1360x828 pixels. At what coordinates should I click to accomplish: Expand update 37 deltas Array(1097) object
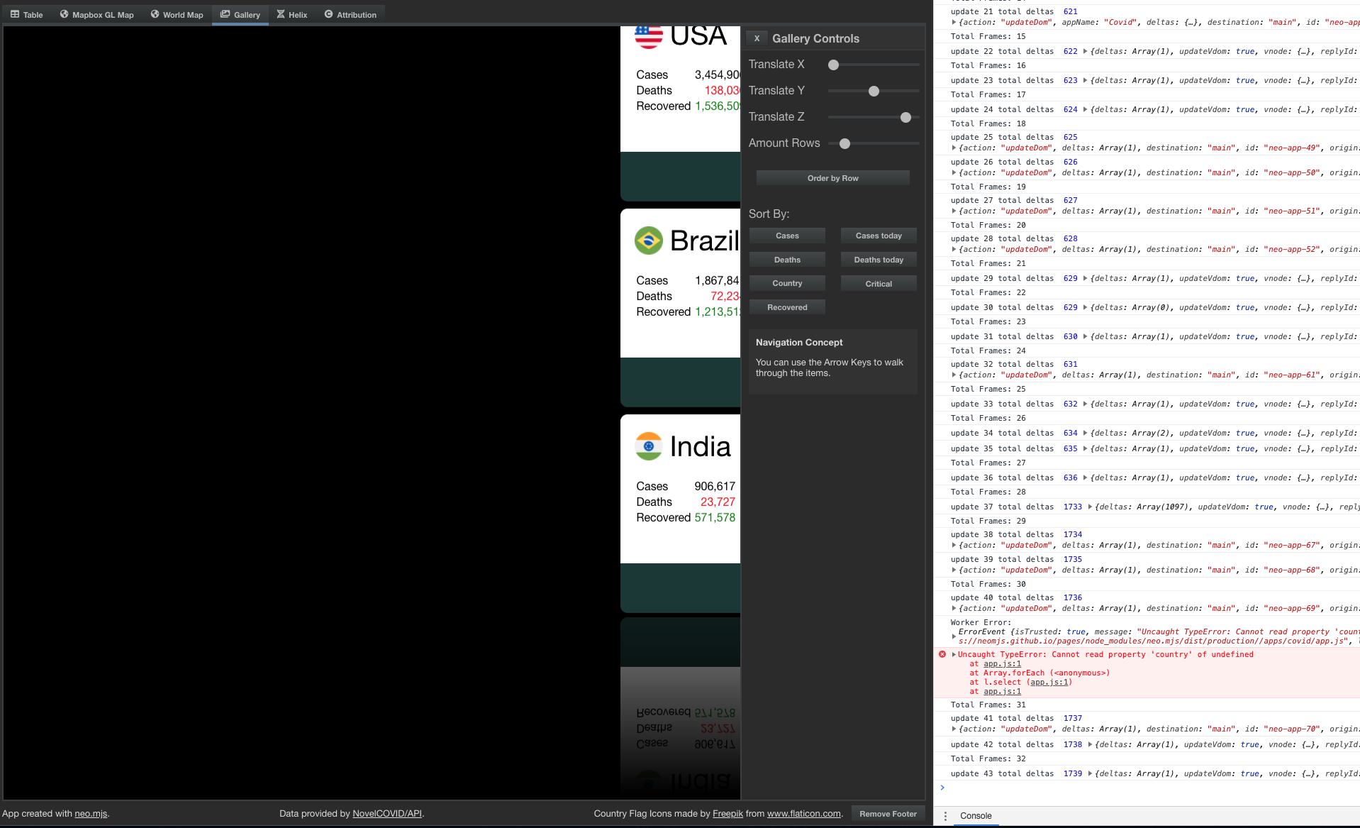1090,507
